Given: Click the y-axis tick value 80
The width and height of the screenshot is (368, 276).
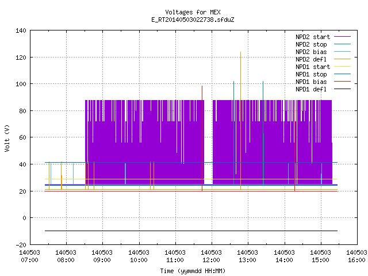Looking at the screenshot, I should pos(22,111).
